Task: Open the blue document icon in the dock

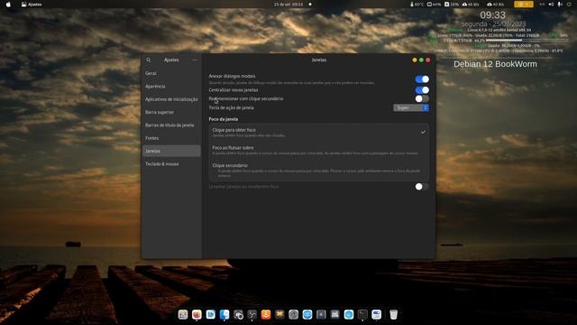Action: click(x=210, y=314)
